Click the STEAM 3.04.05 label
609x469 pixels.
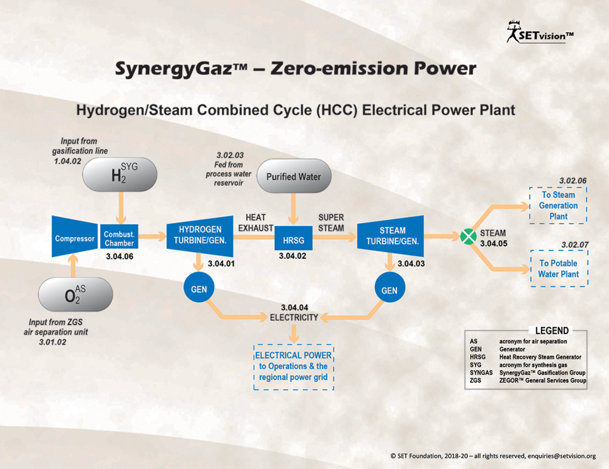click(x=493, y=238)
